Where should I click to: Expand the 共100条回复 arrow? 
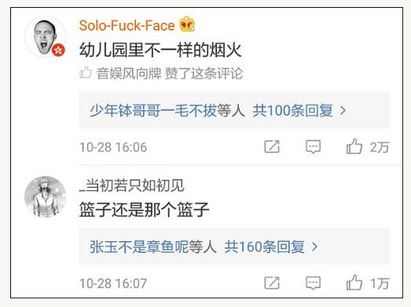[343, 111]
